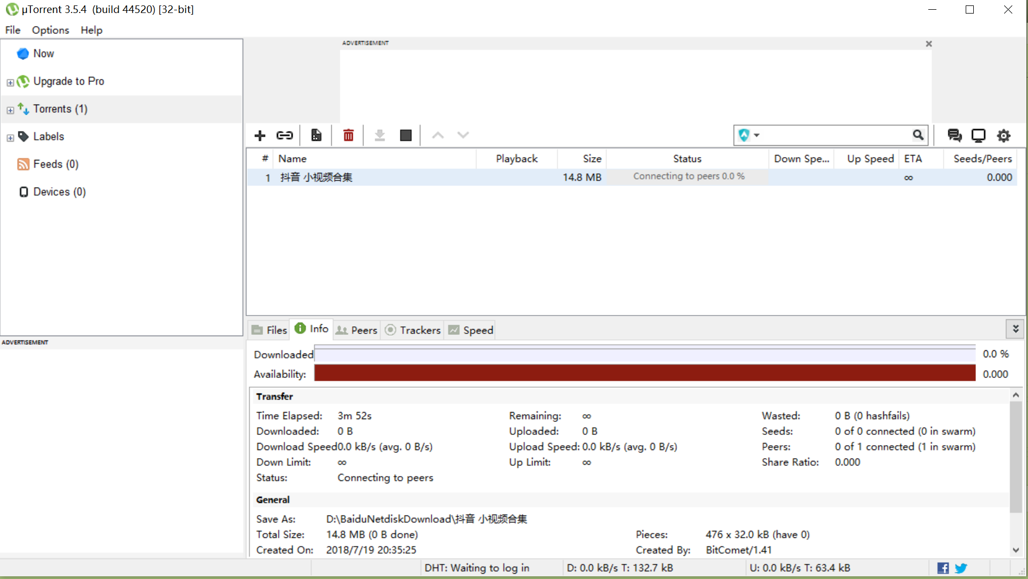The image size is (1028, 579).
Task: Switch to the Files tab
Action: point(269,330)
